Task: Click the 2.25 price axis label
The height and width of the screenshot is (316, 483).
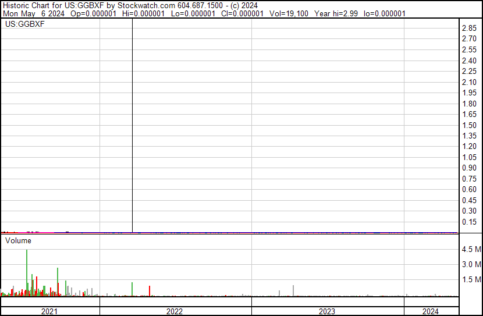Action: coord(469,71)
